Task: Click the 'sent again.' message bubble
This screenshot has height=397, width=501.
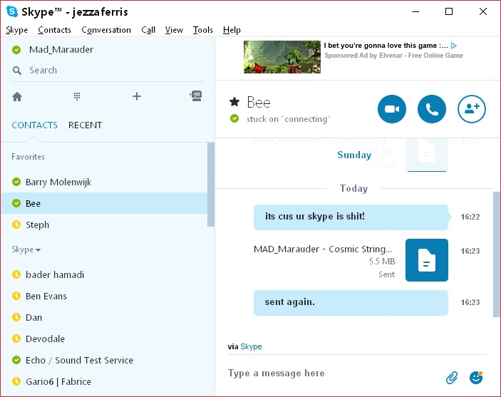Action: [x=351, y=303]
